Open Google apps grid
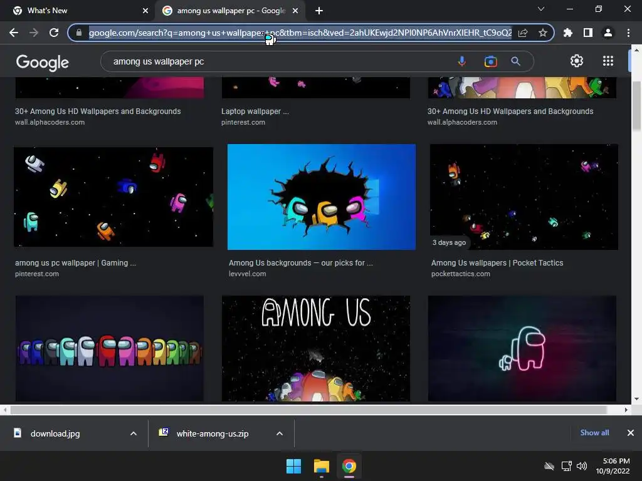 (608, 61)
